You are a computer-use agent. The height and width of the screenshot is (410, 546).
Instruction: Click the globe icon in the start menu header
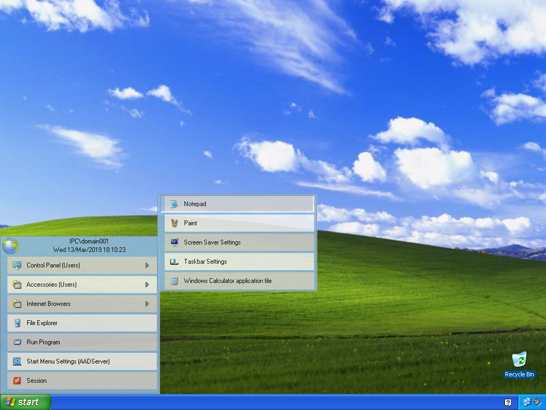[x=10, y=246]
